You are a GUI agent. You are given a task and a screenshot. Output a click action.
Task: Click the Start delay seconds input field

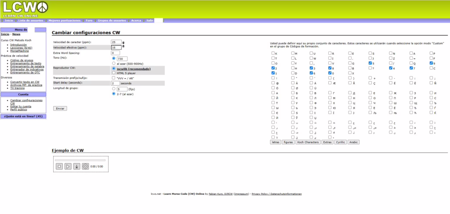[x=116, y=83]
